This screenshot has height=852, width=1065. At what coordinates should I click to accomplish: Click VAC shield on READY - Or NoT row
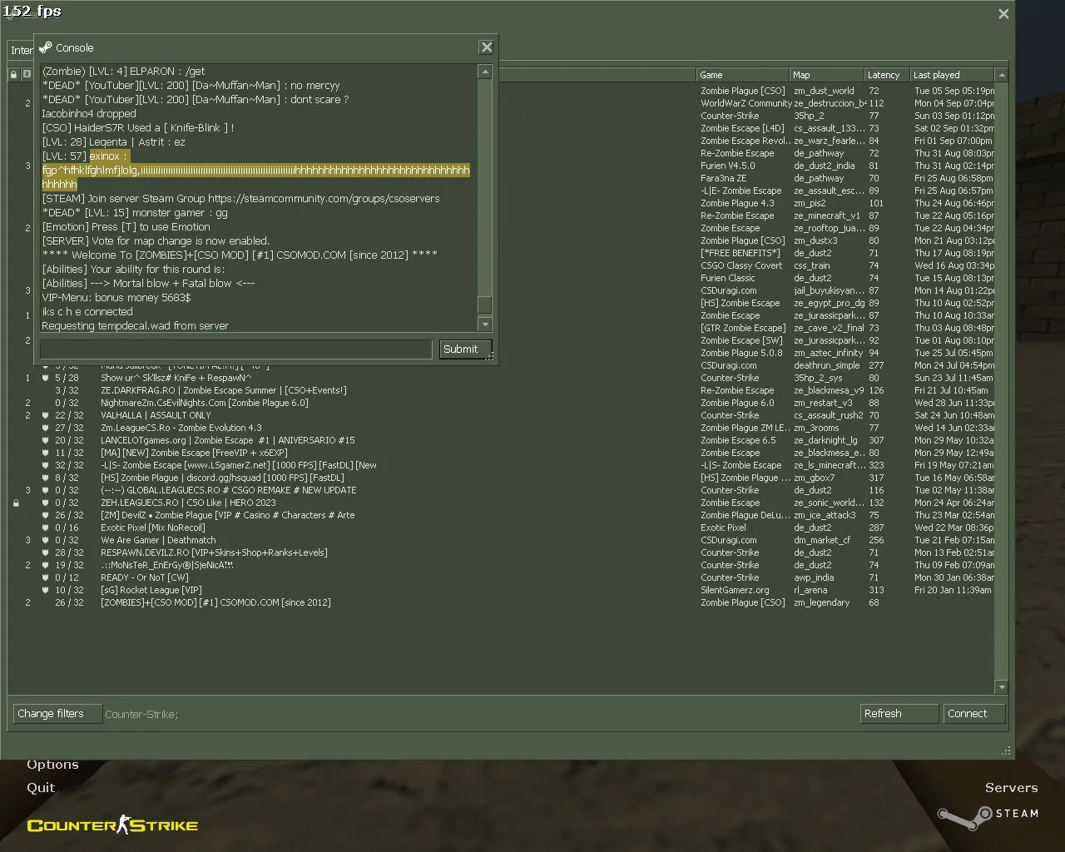[x=44, y=577]
